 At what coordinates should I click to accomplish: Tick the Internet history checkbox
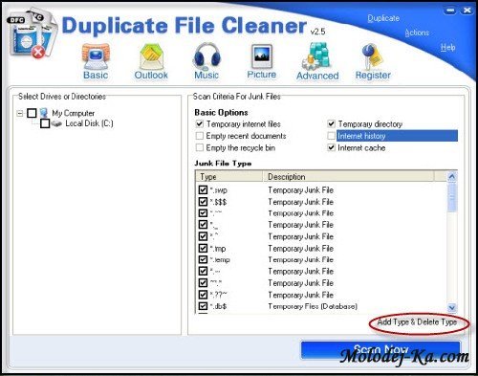[332, 136]
